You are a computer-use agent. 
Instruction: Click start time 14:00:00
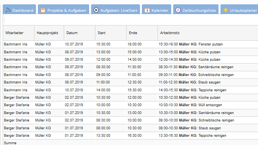pyautogui.click(x=103, y=90)
